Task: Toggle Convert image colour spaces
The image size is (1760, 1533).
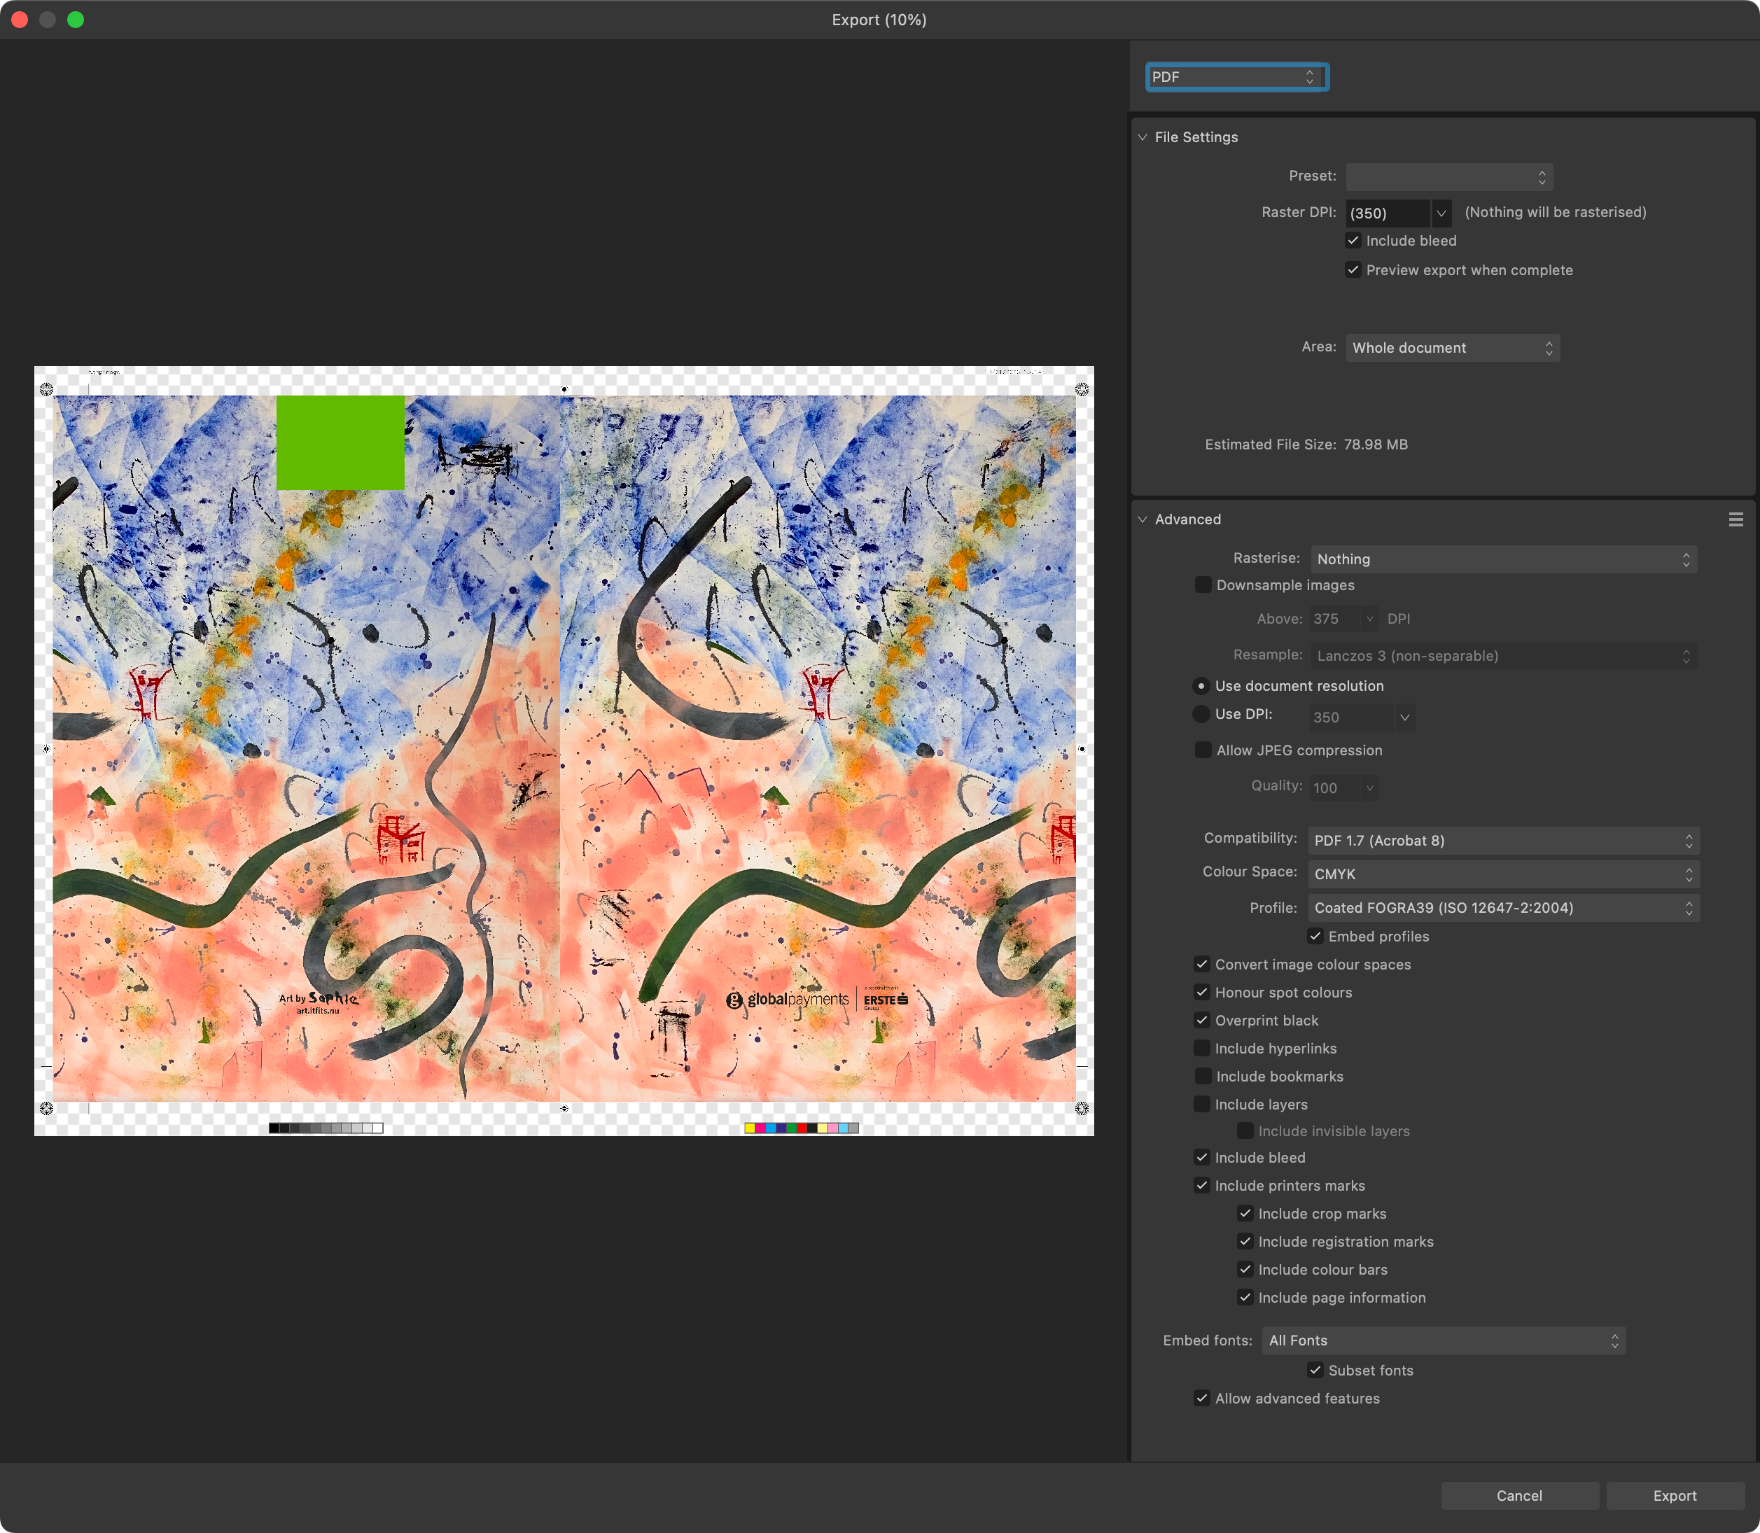Action: coord(1202,965)
